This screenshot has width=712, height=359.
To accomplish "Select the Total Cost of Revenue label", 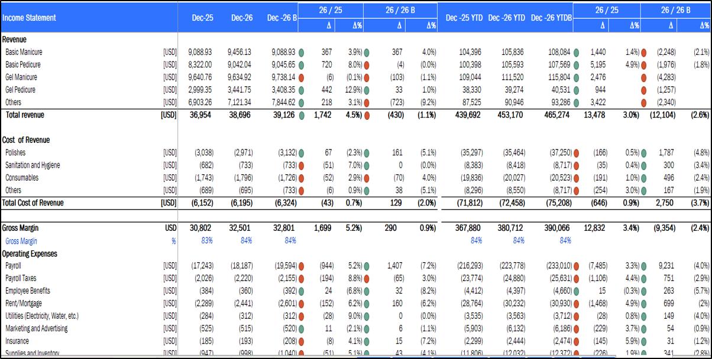I will point(33,203).
